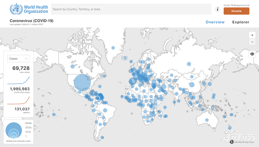Click the World Health Organization logo

click(29, 9)
